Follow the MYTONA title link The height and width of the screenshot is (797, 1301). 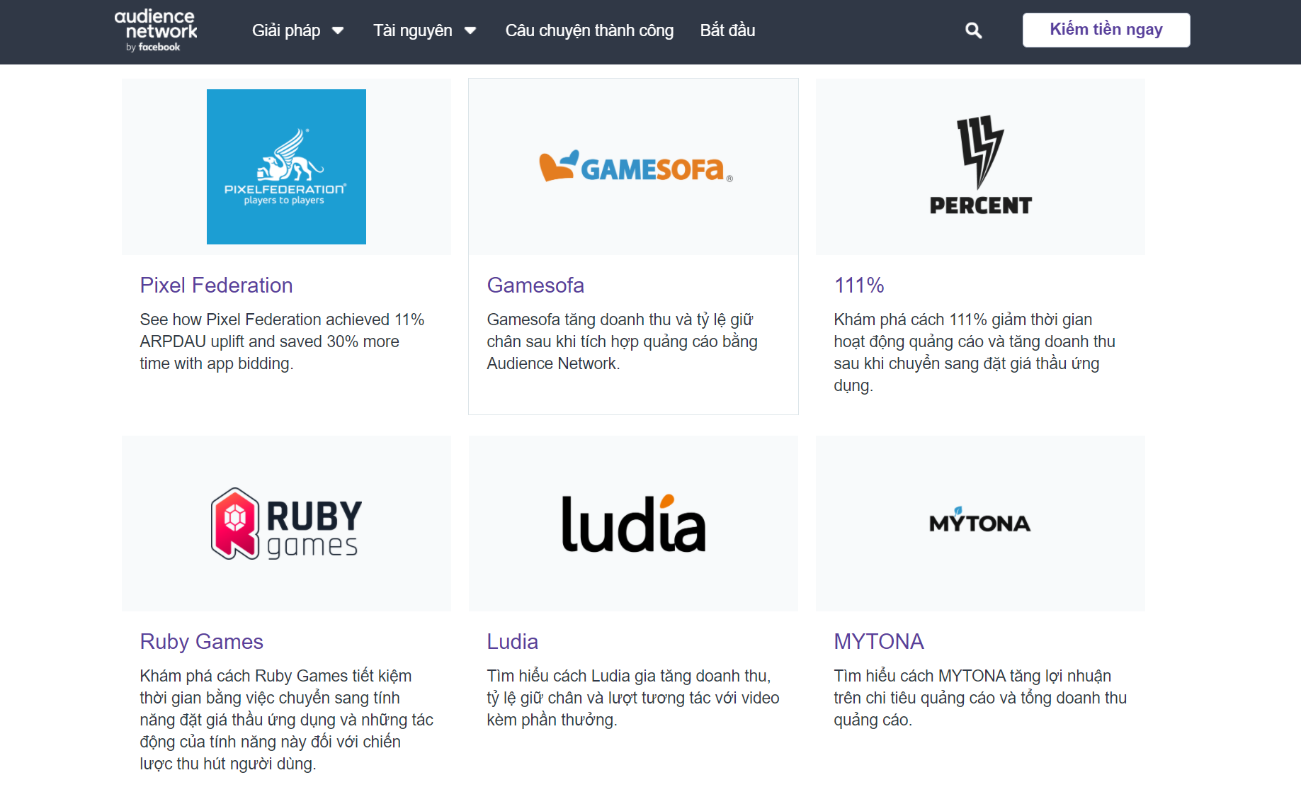[x=879, y=642]
